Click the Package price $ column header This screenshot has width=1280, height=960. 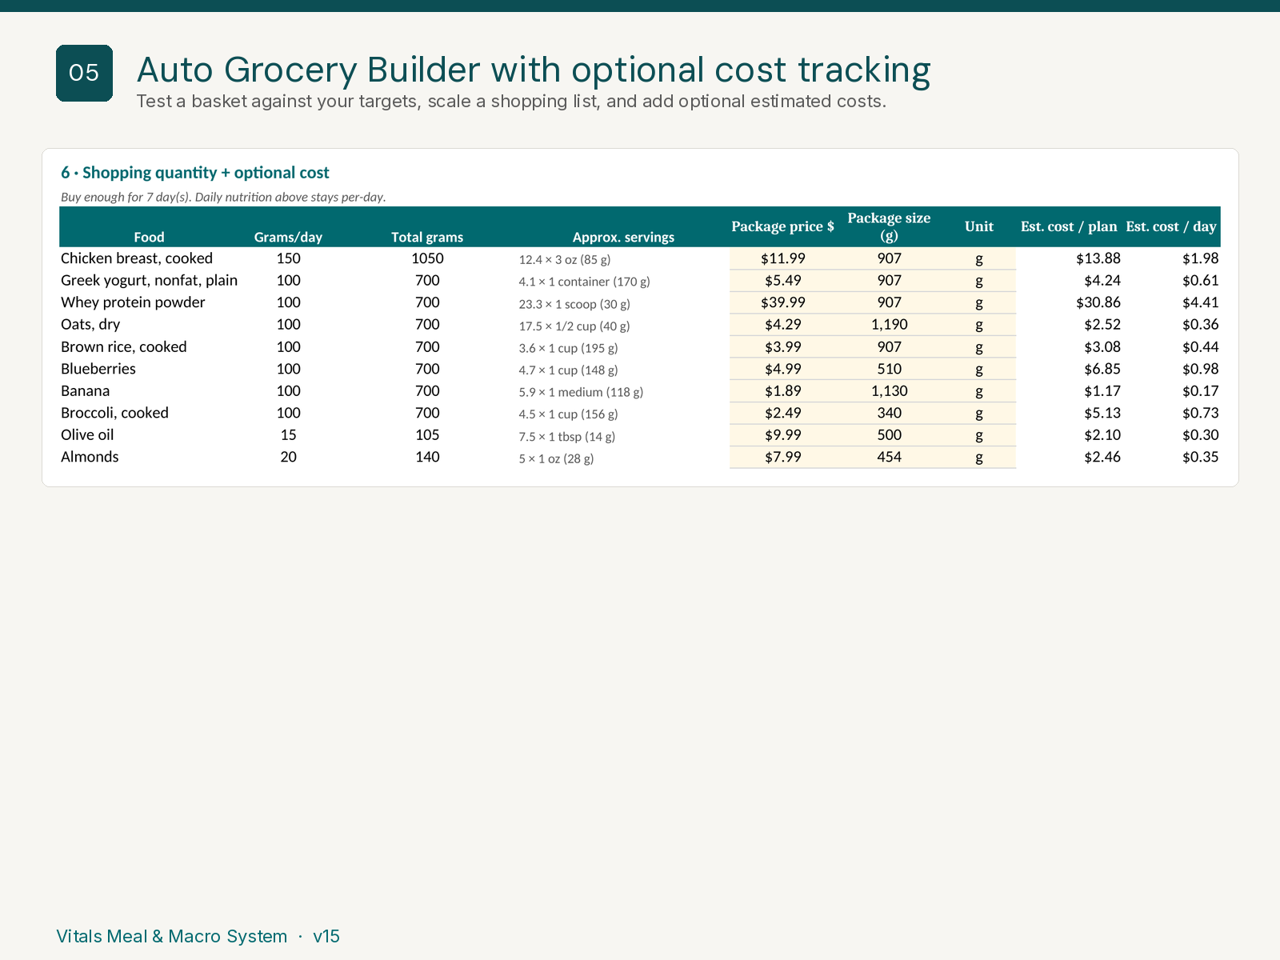[x=782, y=226]
